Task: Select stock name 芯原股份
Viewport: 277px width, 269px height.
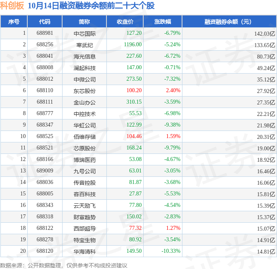Action: [85, 148]
